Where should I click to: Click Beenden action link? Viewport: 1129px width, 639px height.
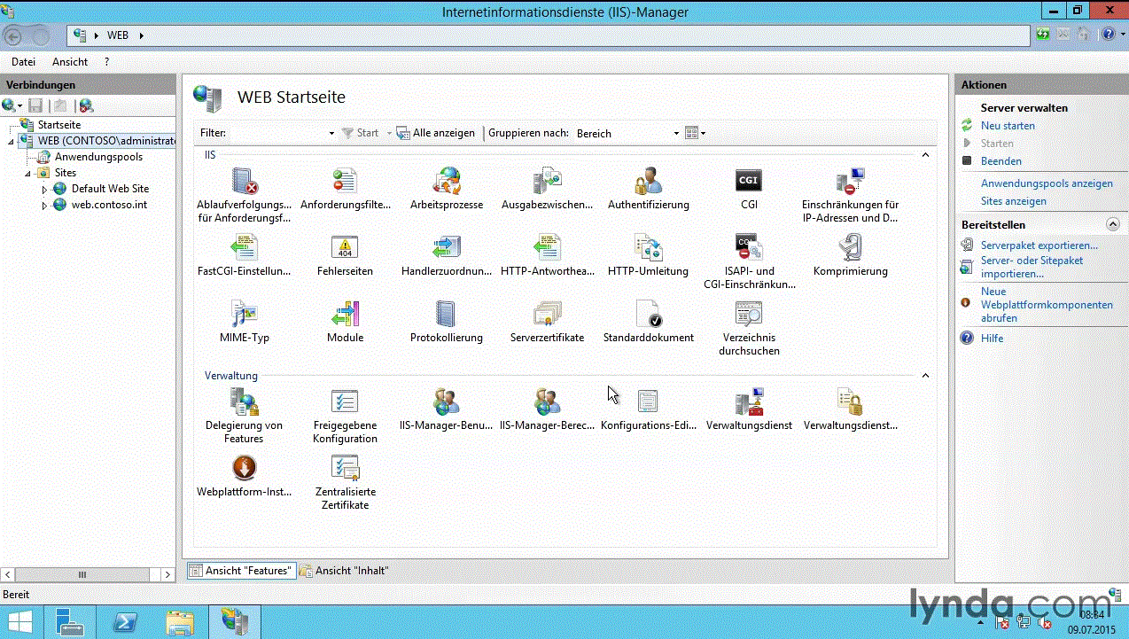[1001, 161]
